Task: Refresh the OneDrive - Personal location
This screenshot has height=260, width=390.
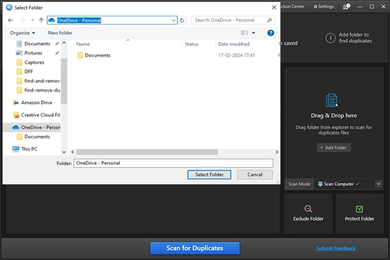Action: [x=182, y=20]
